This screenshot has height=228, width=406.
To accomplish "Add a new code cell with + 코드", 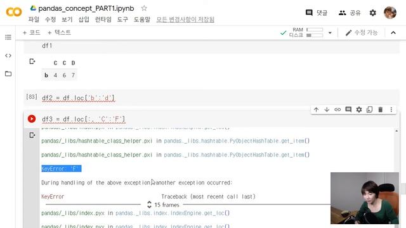I will click(31, 32).
